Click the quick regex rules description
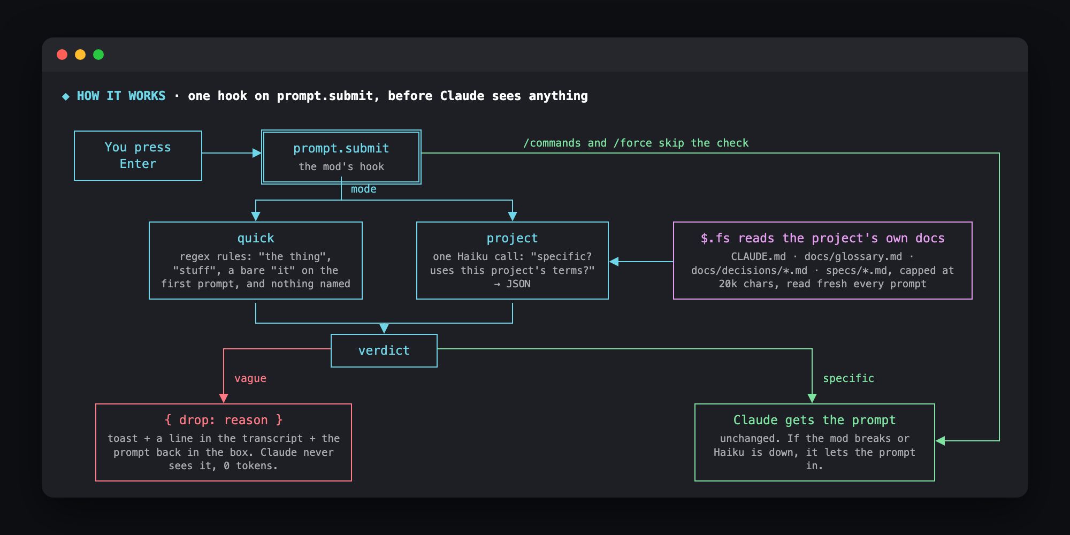 (256, 270)
